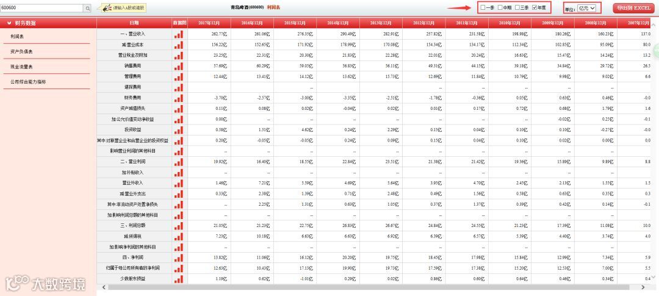The height and width of the screenshot is (296, 659).
Task: Select 现金流量表 in the sidebar
Action: 21,67
